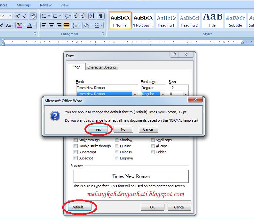Viewport: 254px width, 219px height.
Task: Click the text highlight color icon
Action: click(19, 25)
